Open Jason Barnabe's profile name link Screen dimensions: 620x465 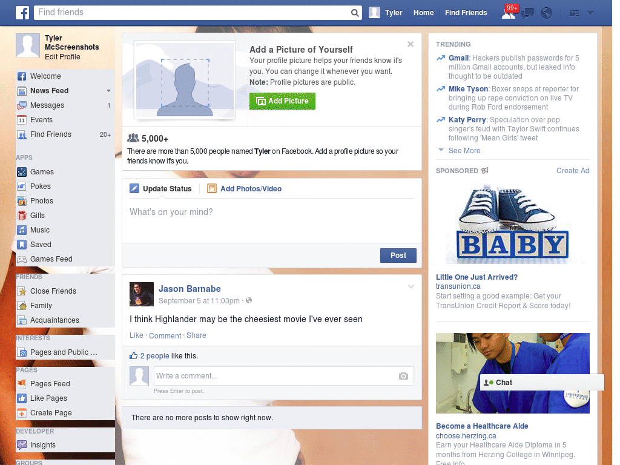tap(190, 289)
